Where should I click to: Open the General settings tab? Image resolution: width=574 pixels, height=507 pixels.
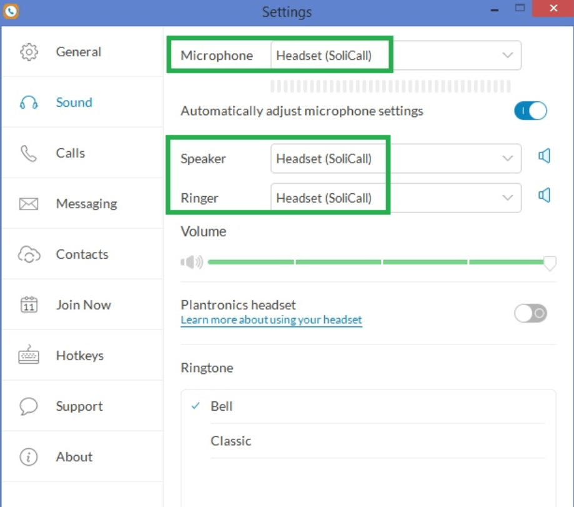click(82, 52)
